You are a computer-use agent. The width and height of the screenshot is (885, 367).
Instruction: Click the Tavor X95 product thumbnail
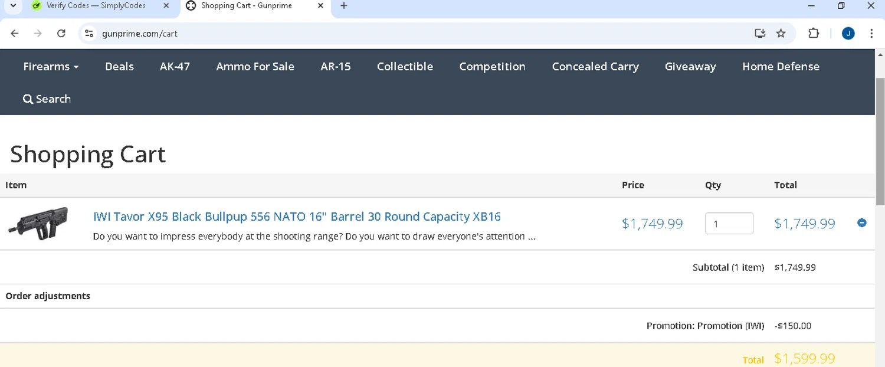tap(38, 223)
